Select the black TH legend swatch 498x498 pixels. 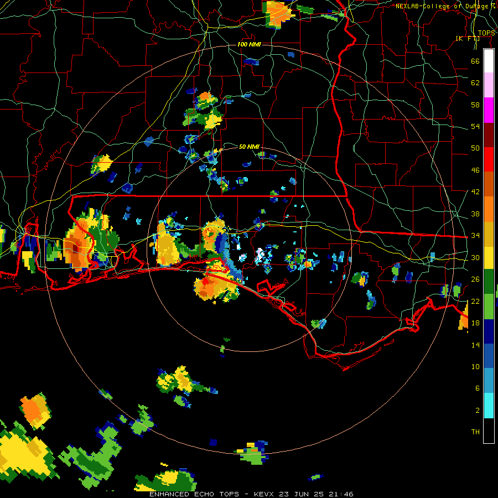click(x=489, y=430)
